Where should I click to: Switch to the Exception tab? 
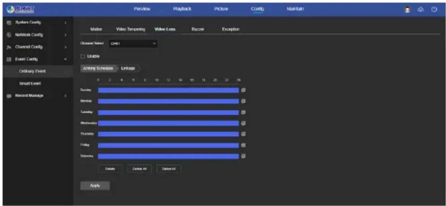tap(231, 29)
